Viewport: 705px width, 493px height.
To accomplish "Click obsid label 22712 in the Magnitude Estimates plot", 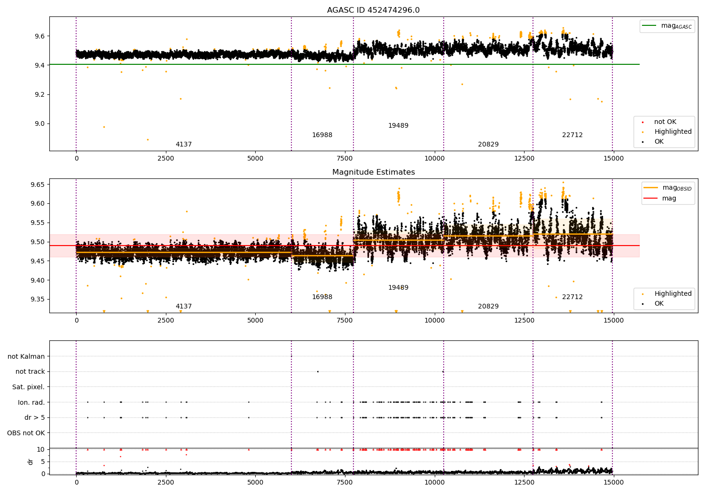I will [x=572, y=297].
